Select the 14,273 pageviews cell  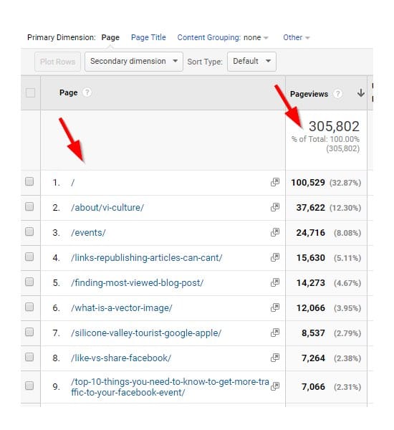pos(310,283)
